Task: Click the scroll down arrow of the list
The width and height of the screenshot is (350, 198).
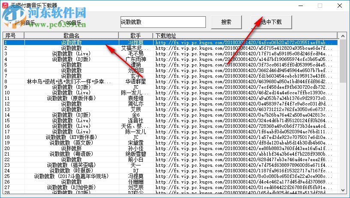Action: 343,190
